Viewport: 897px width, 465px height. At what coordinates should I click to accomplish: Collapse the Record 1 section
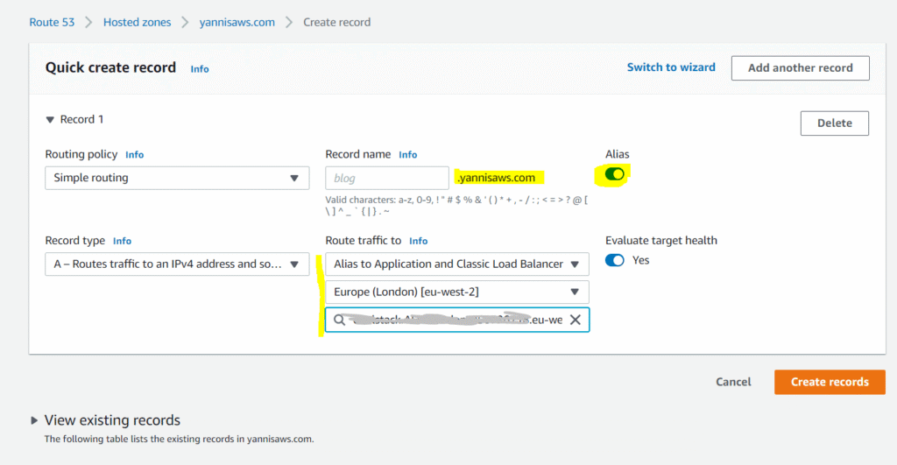pyautogui.click(x=51, y=119)
